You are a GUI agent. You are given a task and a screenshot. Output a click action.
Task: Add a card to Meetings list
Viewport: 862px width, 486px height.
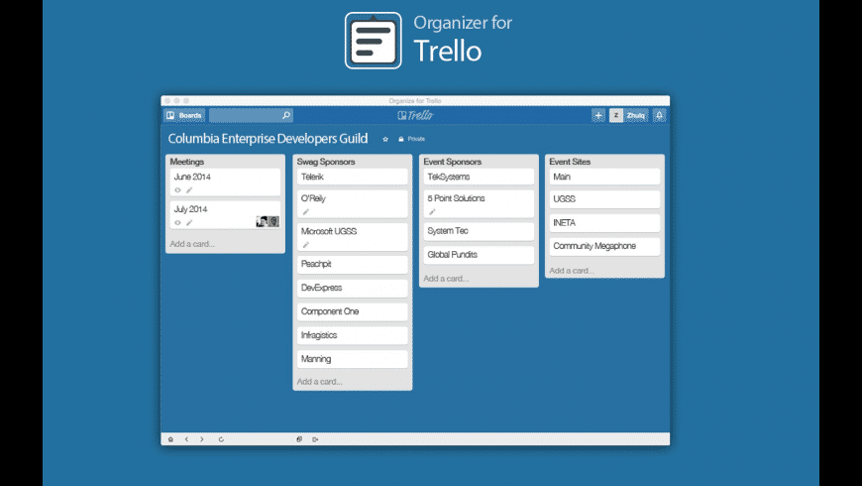click(x=192, y=244)
